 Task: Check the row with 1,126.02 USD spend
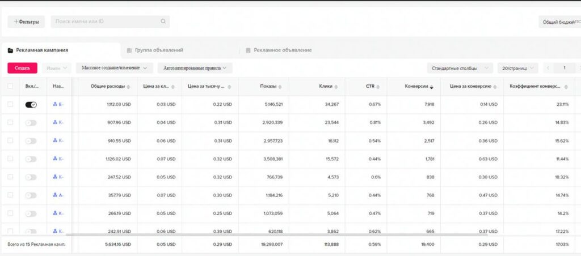pos(10,159)
